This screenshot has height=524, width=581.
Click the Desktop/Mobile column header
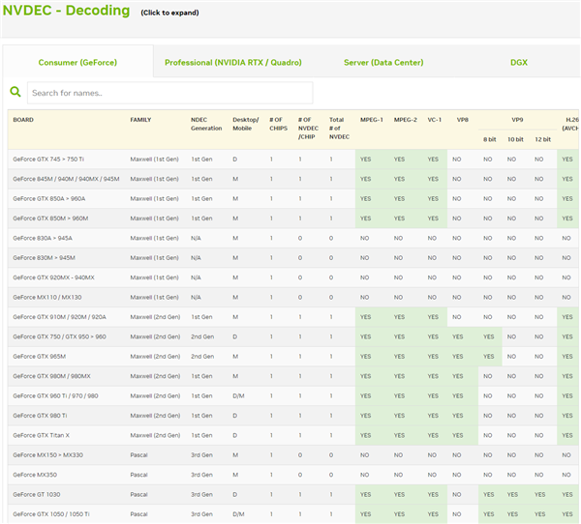click(x=245, y=124)
